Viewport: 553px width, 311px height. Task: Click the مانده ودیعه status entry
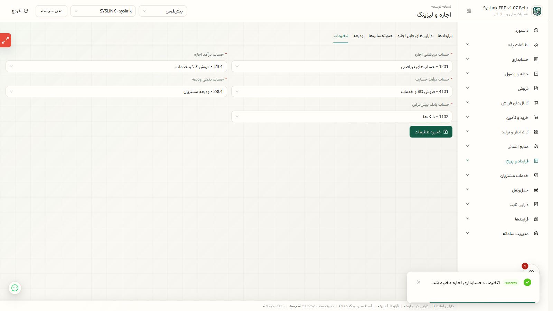(x=274, y=306)
